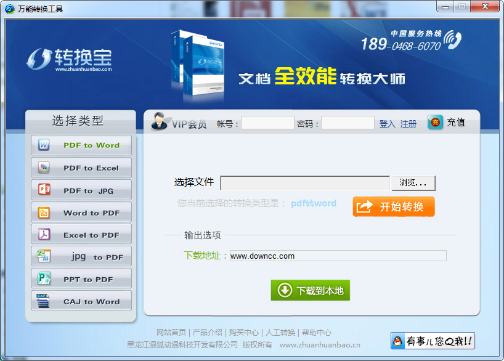Click the 登入 login link
504x361 pixels.
pyautogui.click(x=386, y=123)
